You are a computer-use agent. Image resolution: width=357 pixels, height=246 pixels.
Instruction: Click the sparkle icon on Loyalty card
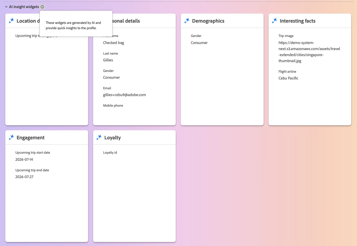[x=99, y=137]
